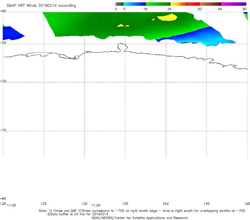The height and width of the screenshot is (220, 250).
Task: Click the yellow-orange segment of the color bar
Action: pos(179,4)
